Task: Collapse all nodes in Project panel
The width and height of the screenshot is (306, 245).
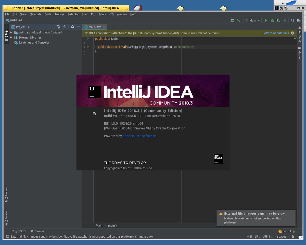Action: pyautogui.click(x=65, y=27)
